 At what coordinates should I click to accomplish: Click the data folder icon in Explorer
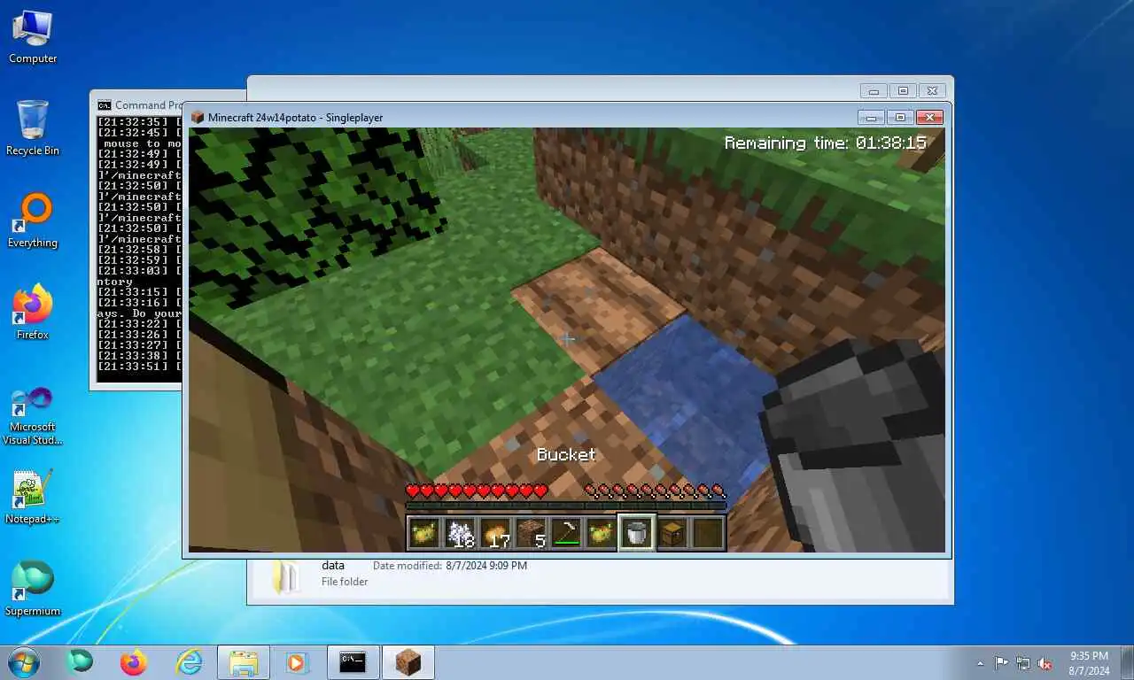287,576
